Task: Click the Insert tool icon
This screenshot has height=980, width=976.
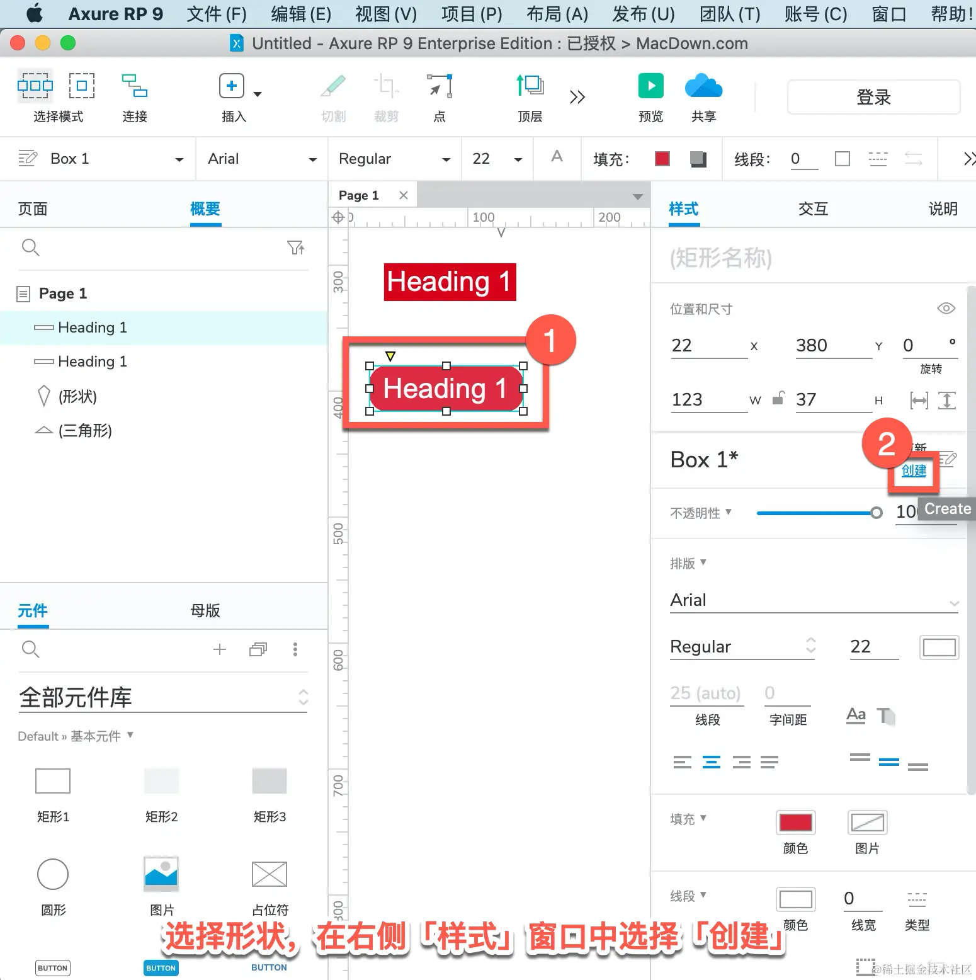Action: point(232,86)
